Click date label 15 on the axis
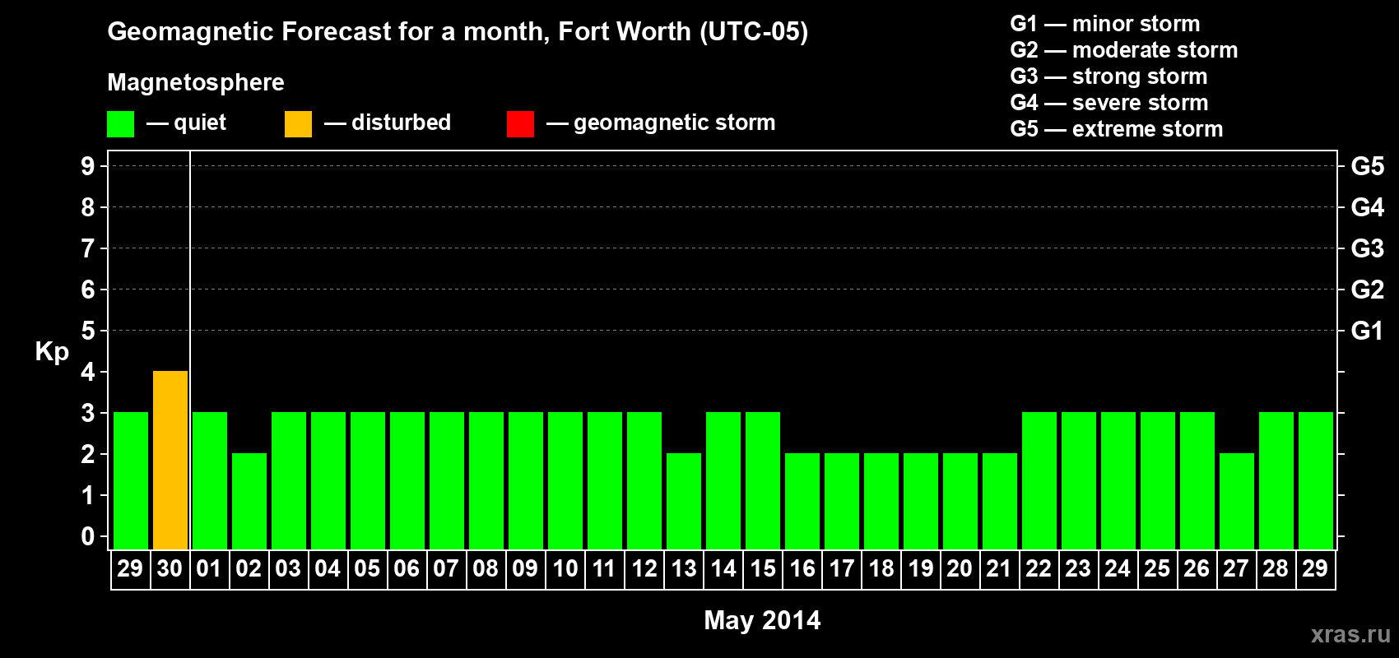 coord(763,568)
